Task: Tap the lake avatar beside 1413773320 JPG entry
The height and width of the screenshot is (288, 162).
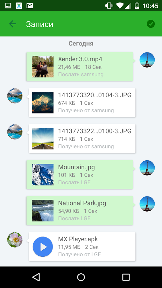Action: [15, 96]
